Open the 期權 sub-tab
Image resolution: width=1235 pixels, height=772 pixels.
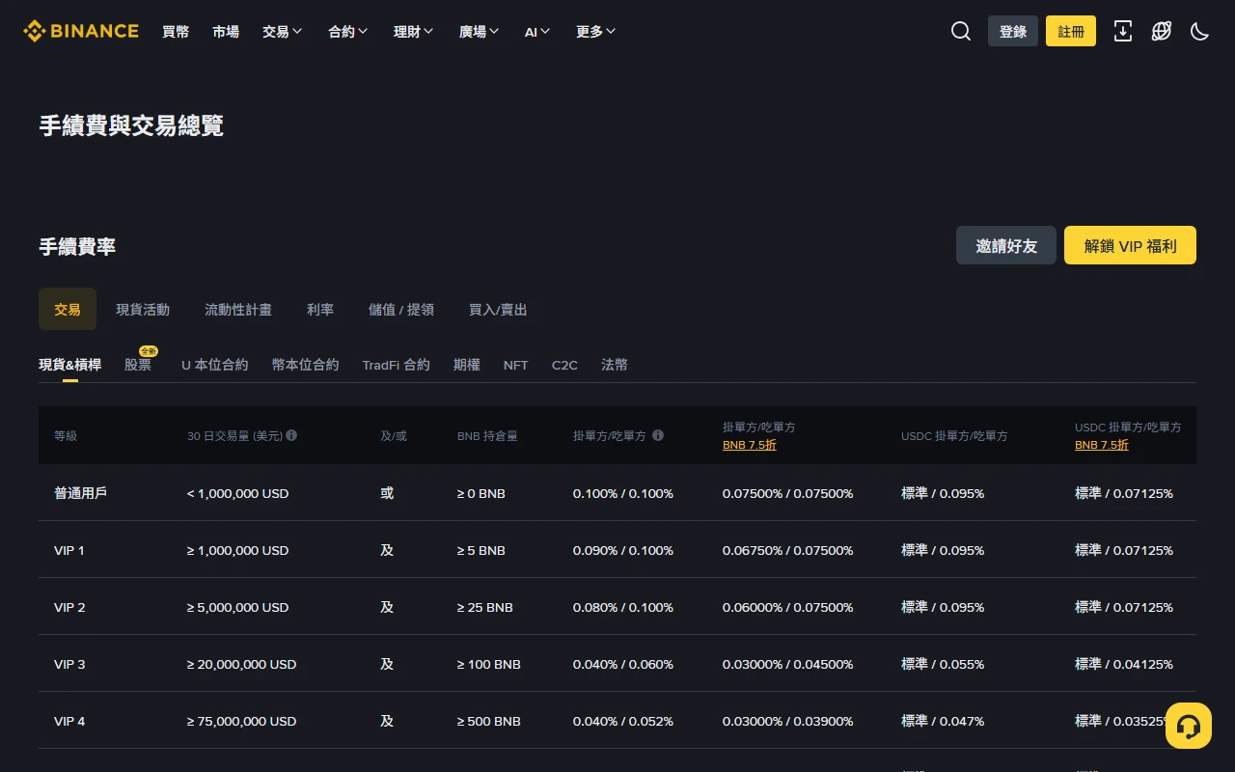coord(467,365)
